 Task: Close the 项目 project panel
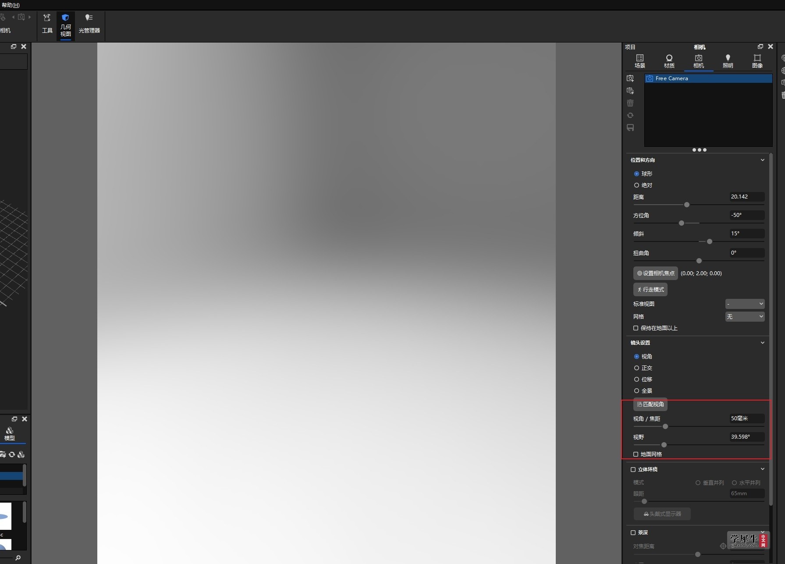click(x=771, y=46)
